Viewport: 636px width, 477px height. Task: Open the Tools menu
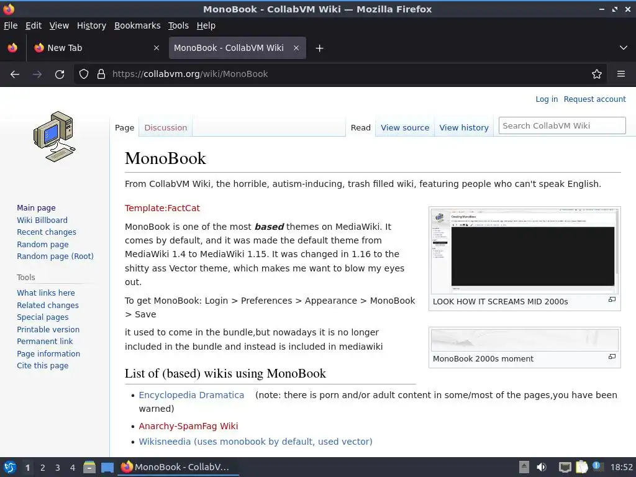click(178, 25)
